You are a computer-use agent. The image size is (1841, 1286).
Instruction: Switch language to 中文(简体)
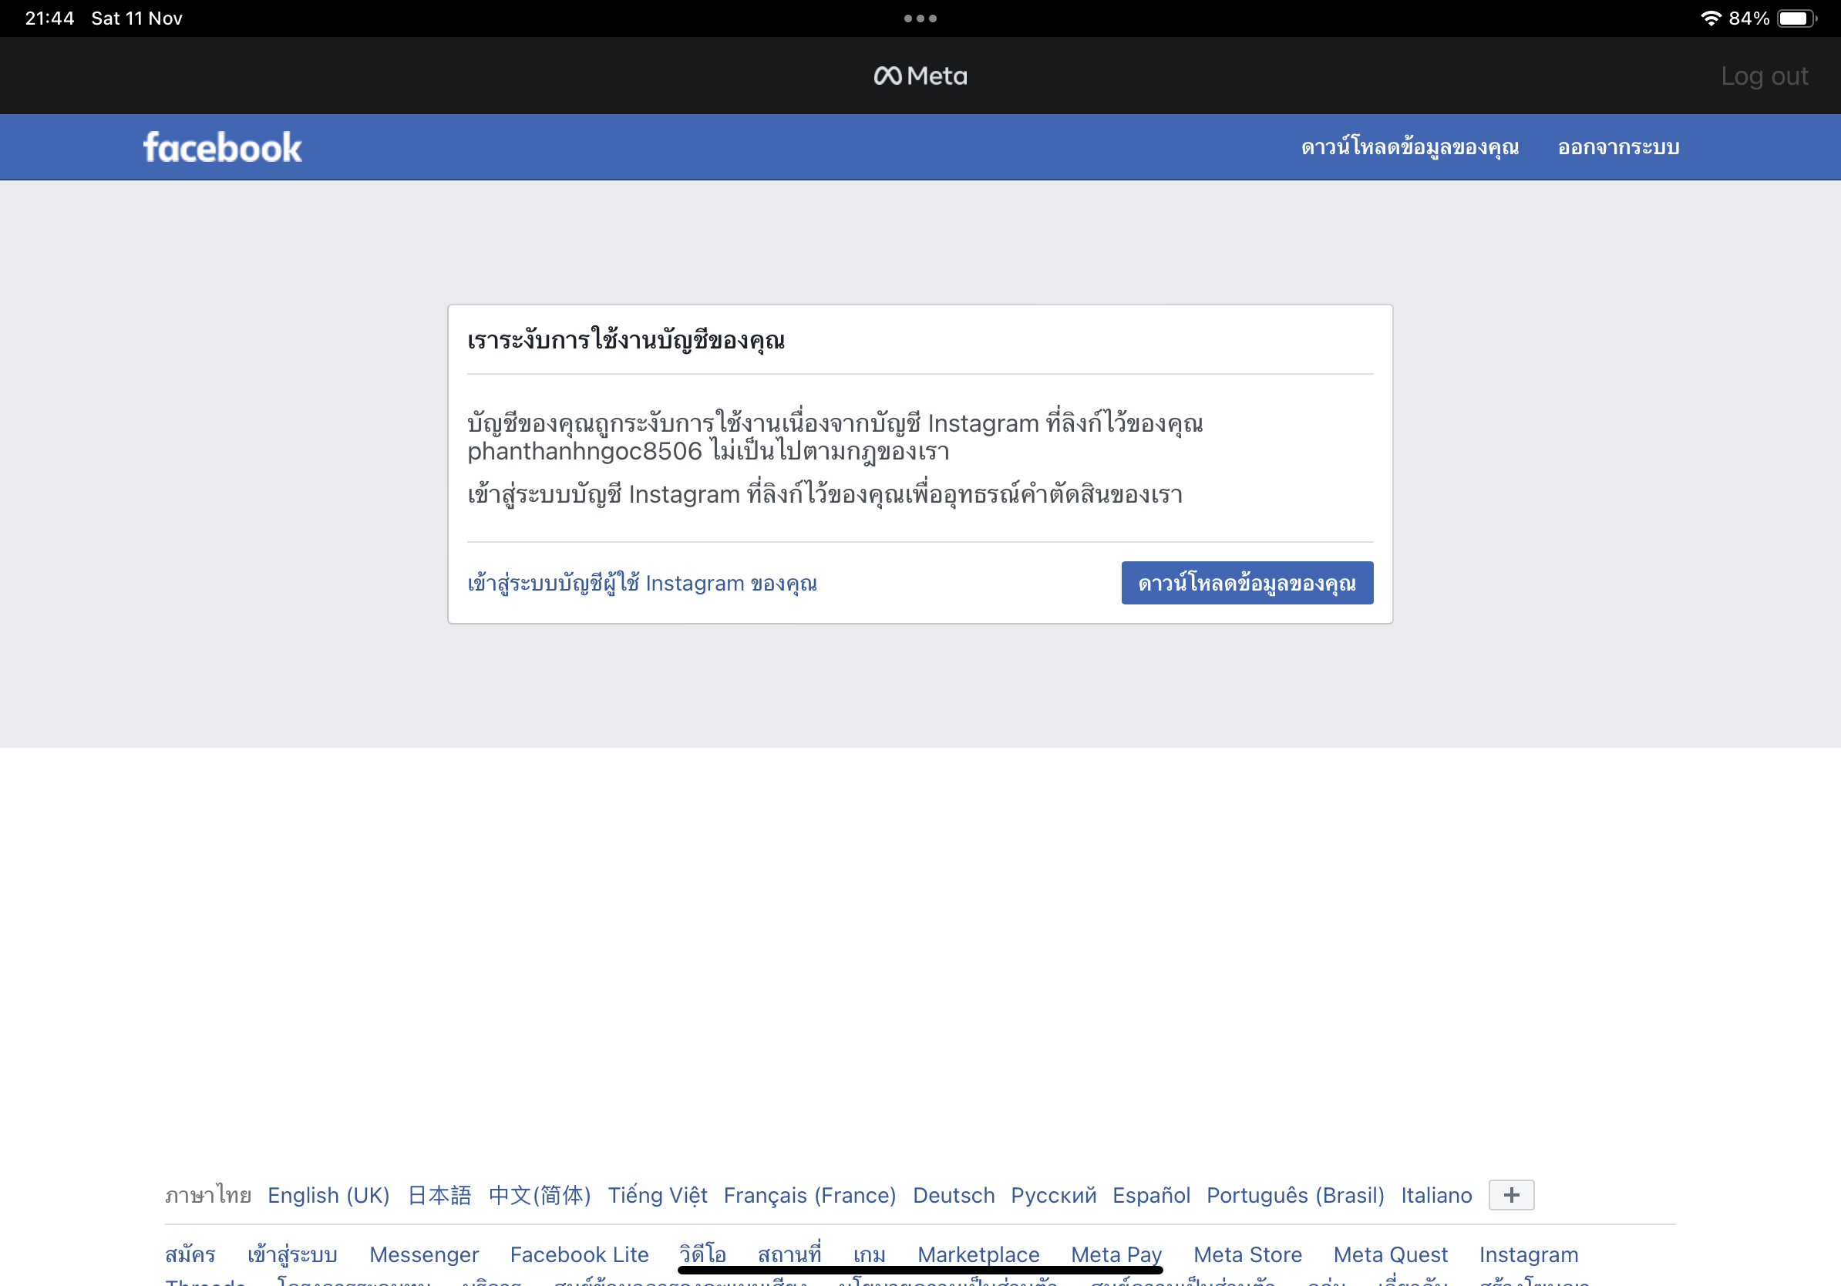pyautogui.click(x=540, y=1194)
